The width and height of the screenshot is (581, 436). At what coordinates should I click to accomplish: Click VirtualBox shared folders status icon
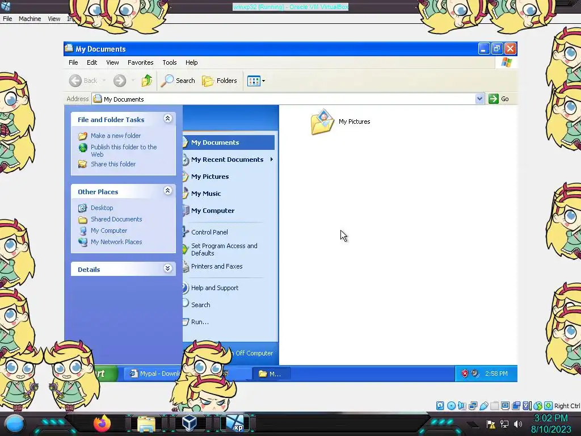[494, 405]
